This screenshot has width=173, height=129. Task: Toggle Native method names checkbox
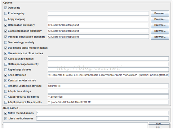tap(6, 113)
